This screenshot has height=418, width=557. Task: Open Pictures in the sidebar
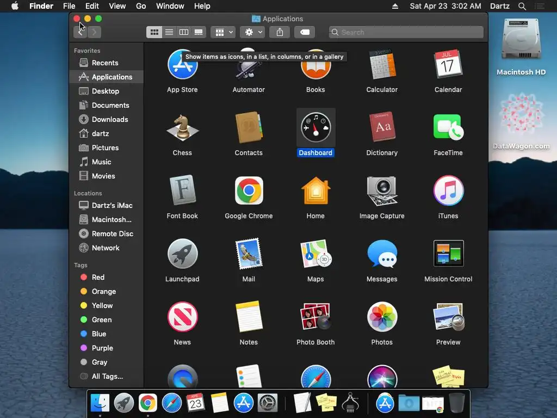pyautogui.click(x=107, y=148)
